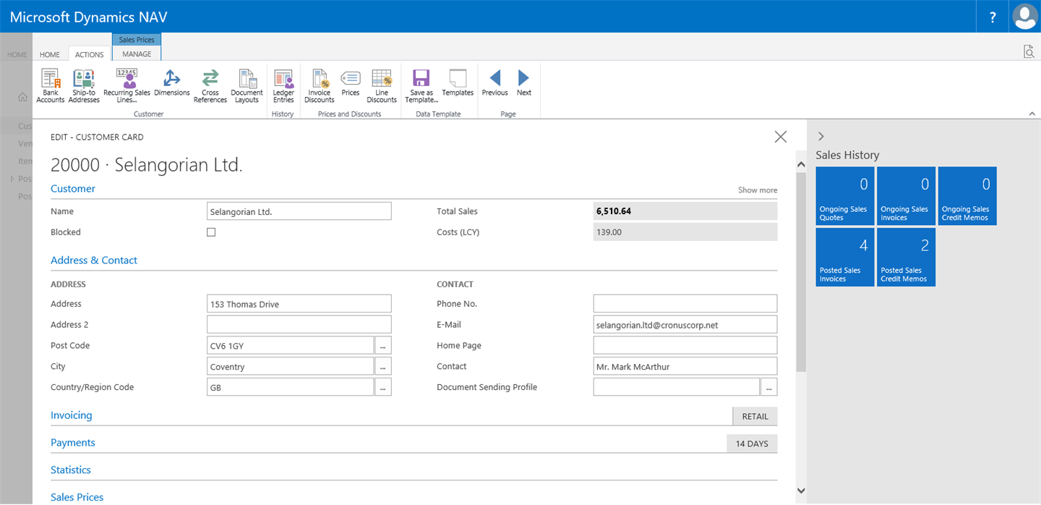Click the Ship-to Addresses icon

click(84, 86)
